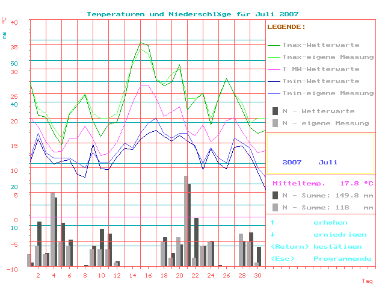Click the light gray N - eigene Messung swatch
The image size is (385, 289).
pyautogui.click(x=275, y=123)
